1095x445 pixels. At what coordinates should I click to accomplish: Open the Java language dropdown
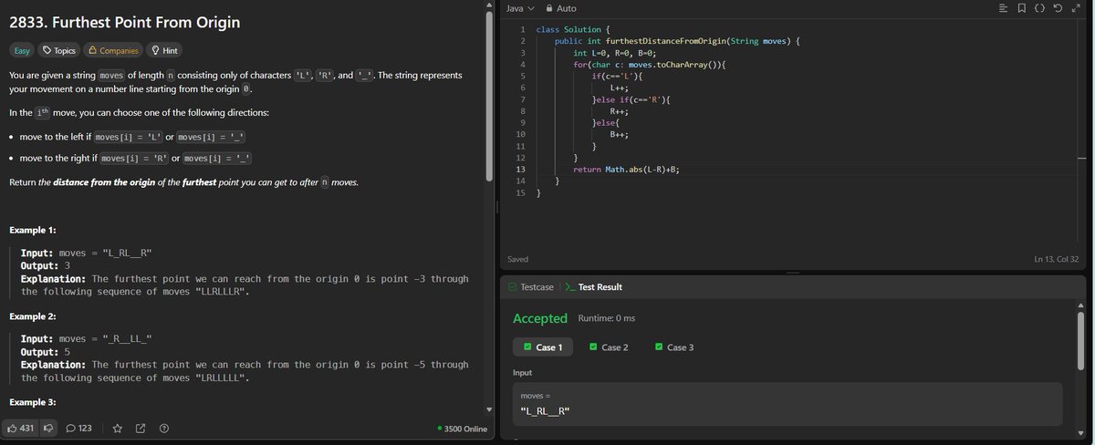[x=520, y=8]
